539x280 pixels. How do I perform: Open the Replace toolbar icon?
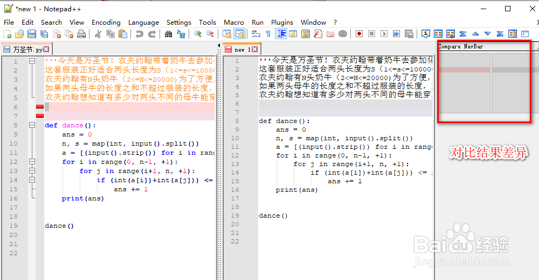tap(181, 33)
